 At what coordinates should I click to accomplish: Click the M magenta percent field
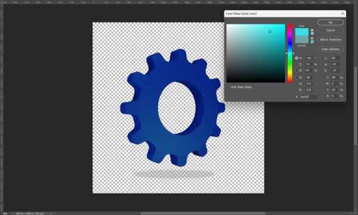tap(335, 83)
